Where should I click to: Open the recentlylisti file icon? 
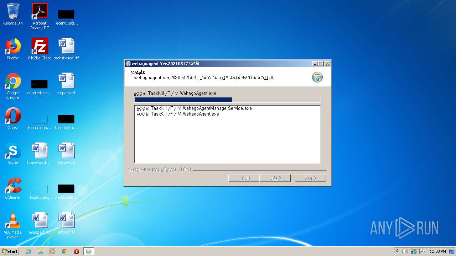tap(66, 17)
